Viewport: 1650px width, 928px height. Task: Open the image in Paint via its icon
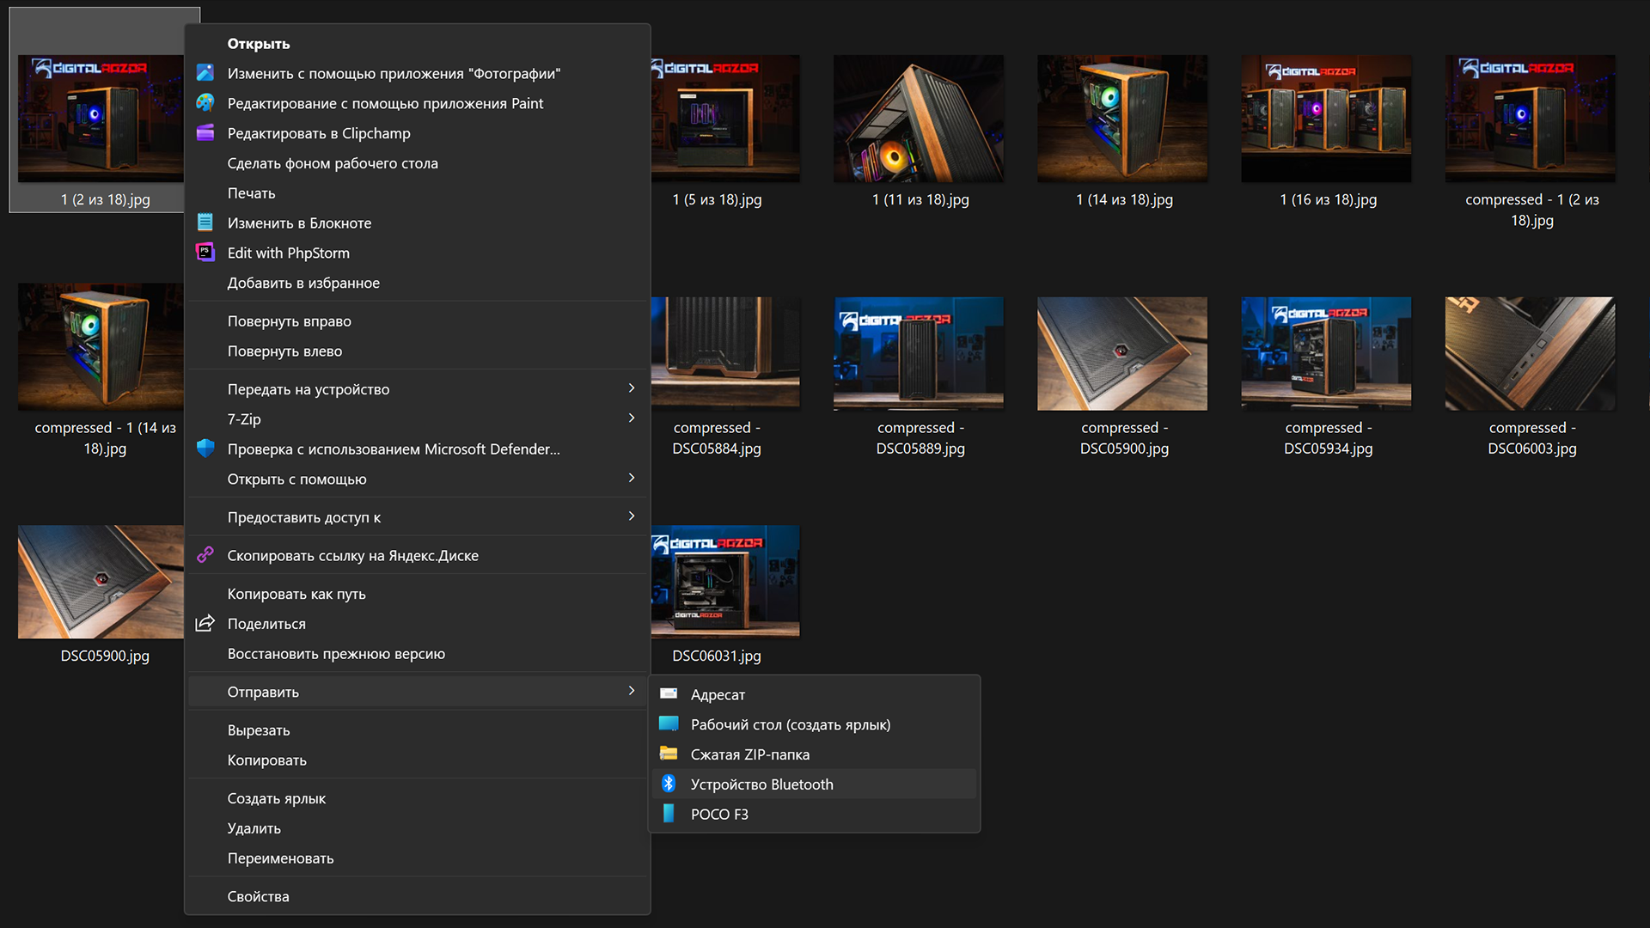tap(205, 103)
